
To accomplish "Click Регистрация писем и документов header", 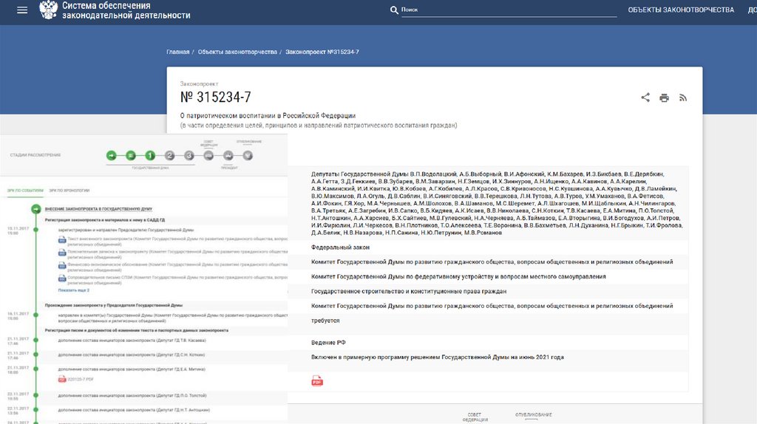I will (x=137, y=330).
